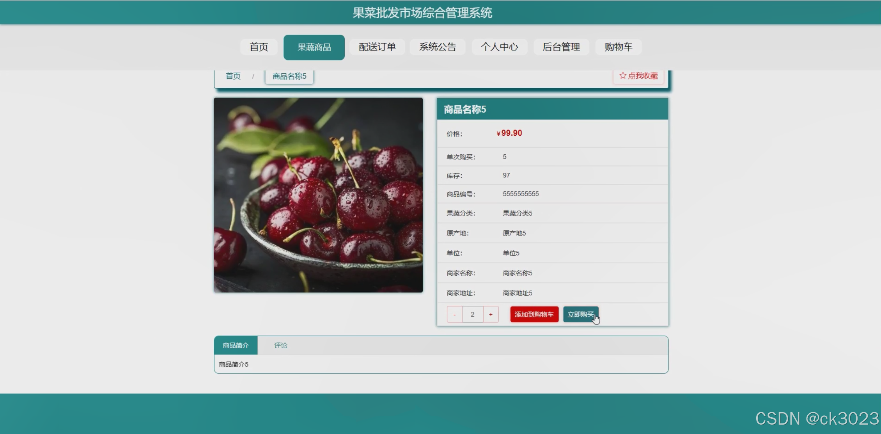Click the 商品名称5 breadcrumb item
Viewport: 881px width, 434px height.
click(x=289, y=76)
